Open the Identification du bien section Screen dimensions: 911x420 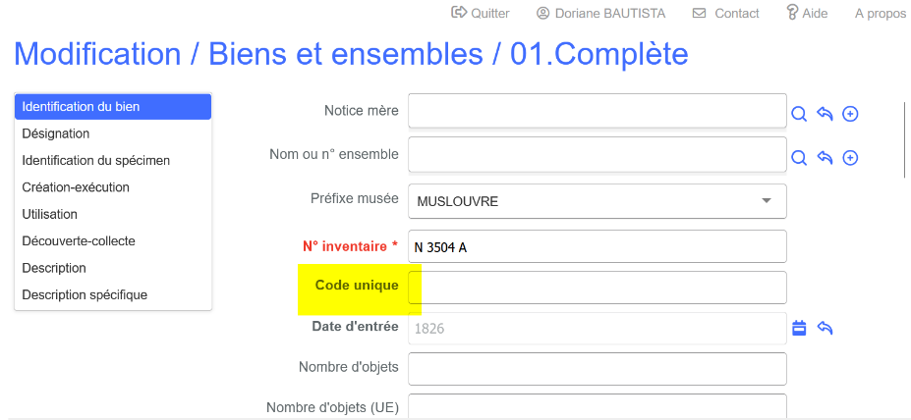pos(113,106)
